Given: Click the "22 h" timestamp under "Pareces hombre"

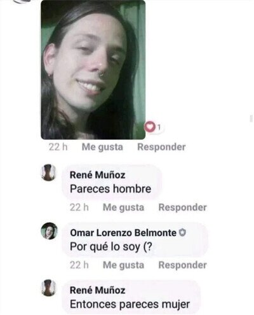Looking at the screenshot, I should (x=79, y=207).
